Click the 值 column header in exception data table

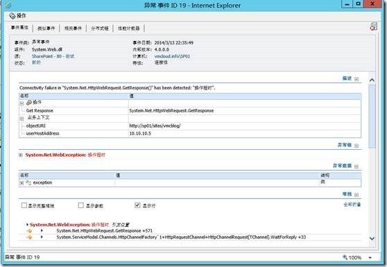pos(217,175)
